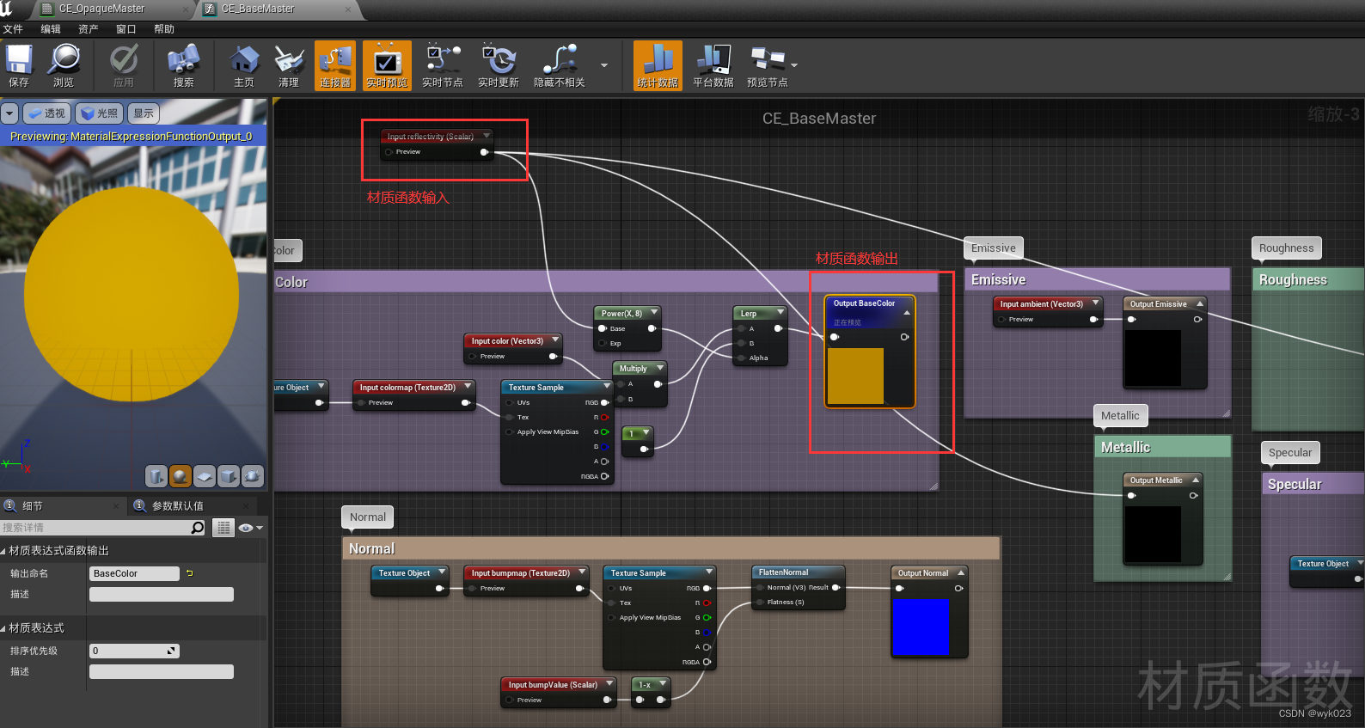Open the File (文件) menu
Viewport: 1365px width, 728px height.
pos(13,28)
